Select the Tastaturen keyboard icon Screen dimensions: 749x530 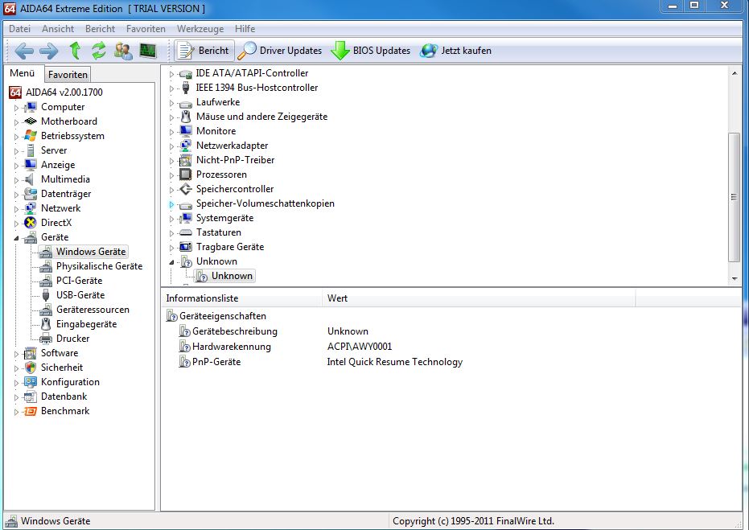[185, 232]
